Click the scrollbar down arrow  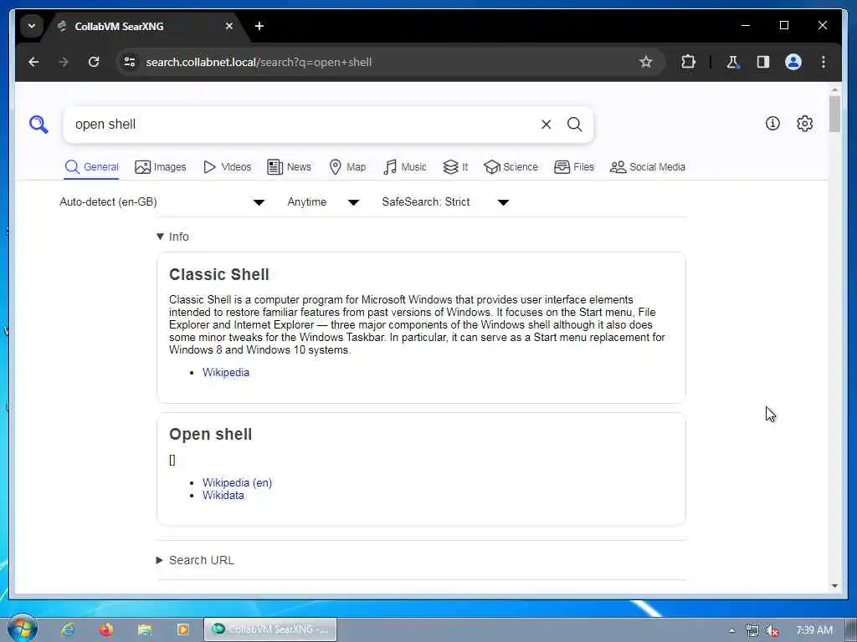[x=834, y=586]
